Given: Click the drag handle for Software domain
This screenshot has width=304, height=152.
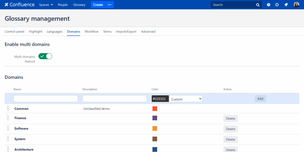Looking at the screenshot, I should pyautogui.click(x=8, y=128).
